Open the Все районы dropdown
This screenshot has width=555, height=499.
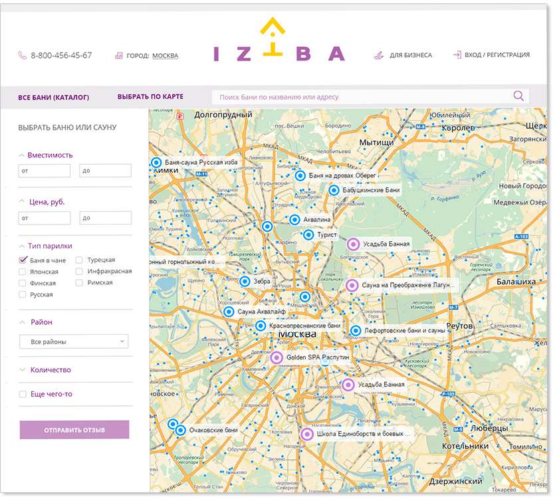(74, 342)
